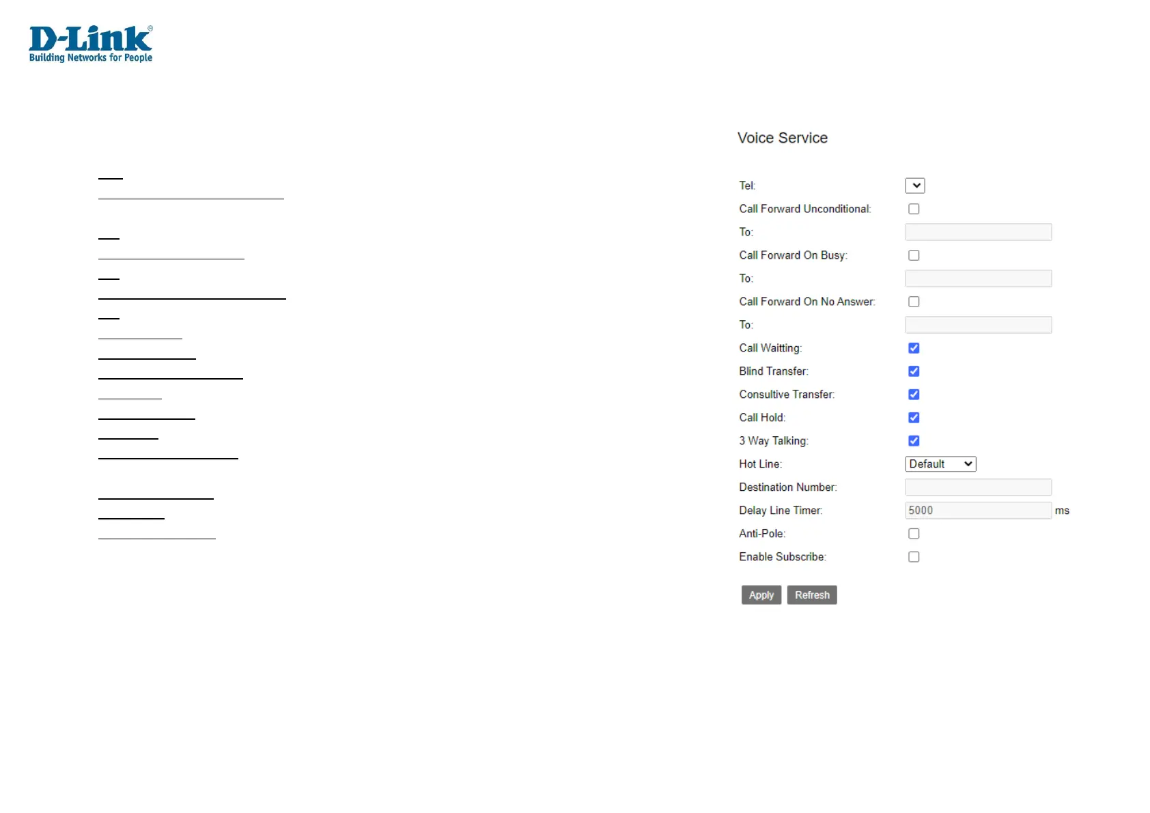Click the Apply button
The width and height of the screenshot is (1150, 813).
(761, 595)
